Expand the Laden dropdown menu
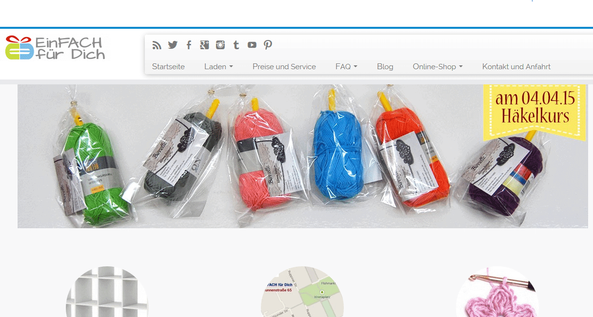The image size is (593, 317). (x=218, y=67)
